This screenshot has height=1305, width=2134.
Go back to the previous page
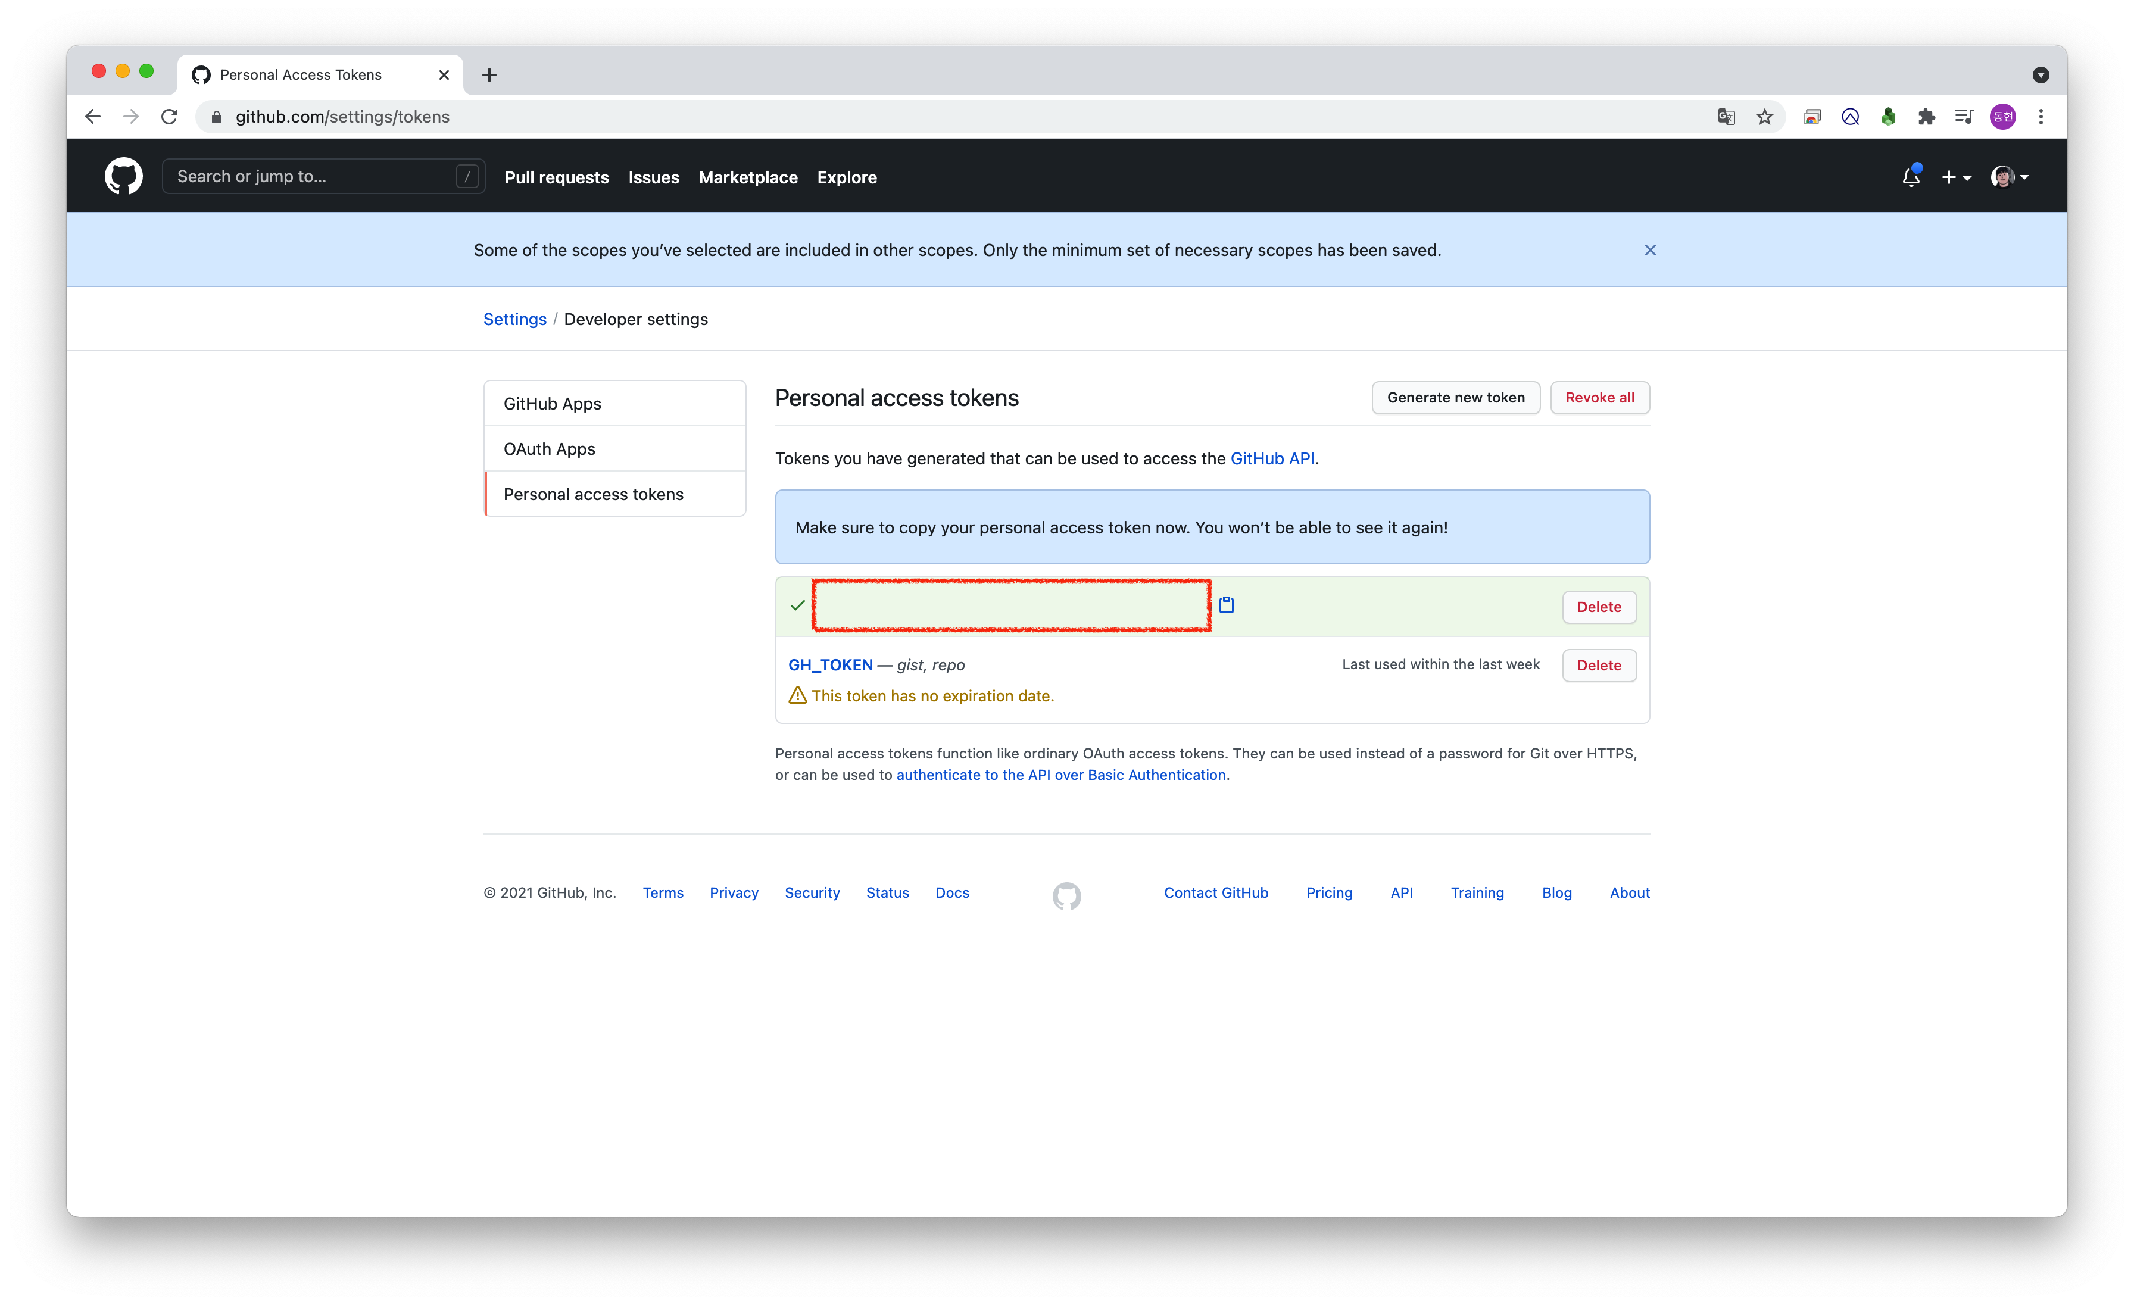93,117
